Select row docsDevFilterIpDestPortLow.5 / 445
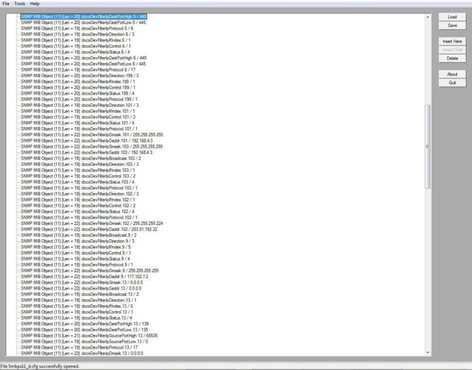Screen dimensions: 472x370 (83, 22)
